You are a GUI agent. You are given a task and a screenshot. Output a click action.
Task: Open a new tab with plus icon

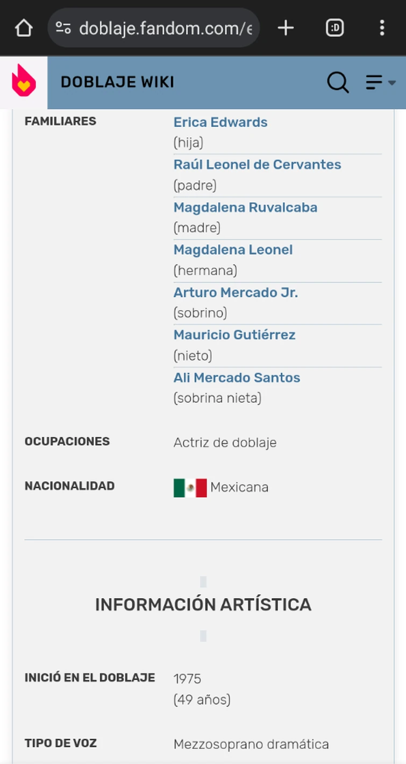tap(286, 27)
